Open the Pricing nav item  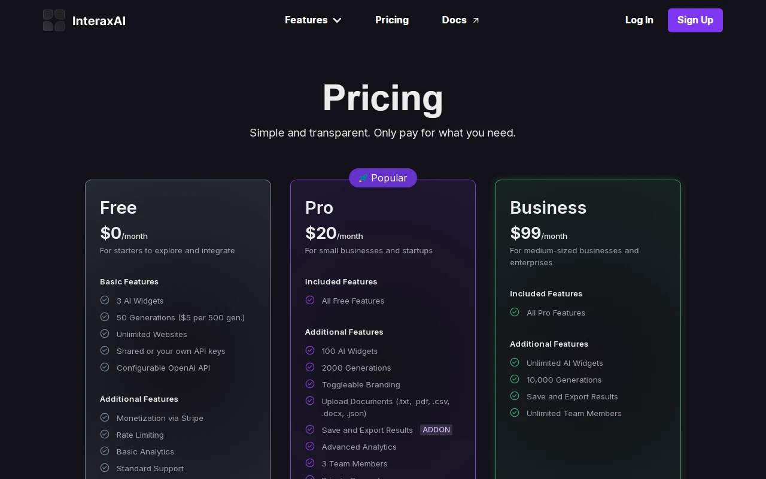[392, 20]
